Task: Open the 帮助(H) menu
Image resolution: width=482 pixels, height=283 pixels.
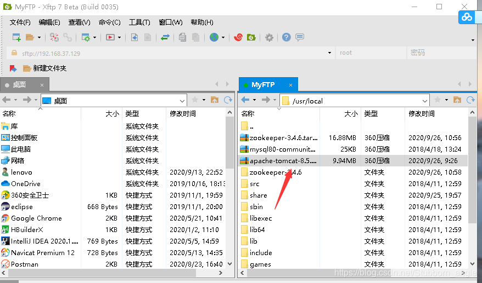Action: (x=201, y=22)
